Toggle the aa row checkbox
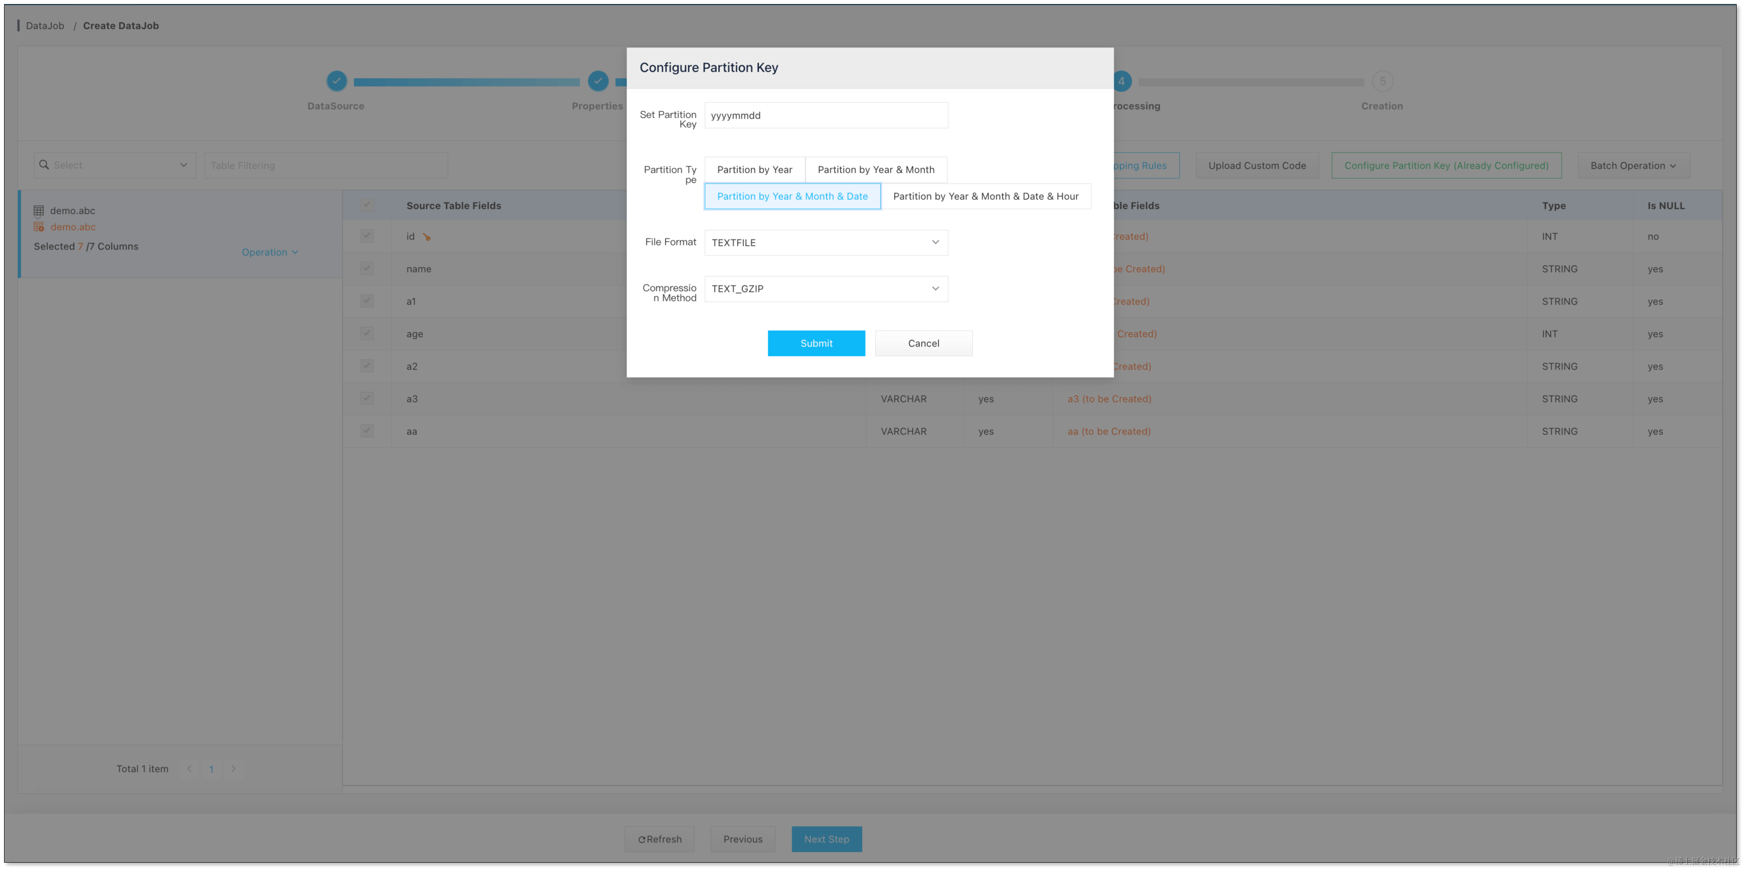This screenshot has width=1743, height=869. pyautogui.click(x=367, y=431)
